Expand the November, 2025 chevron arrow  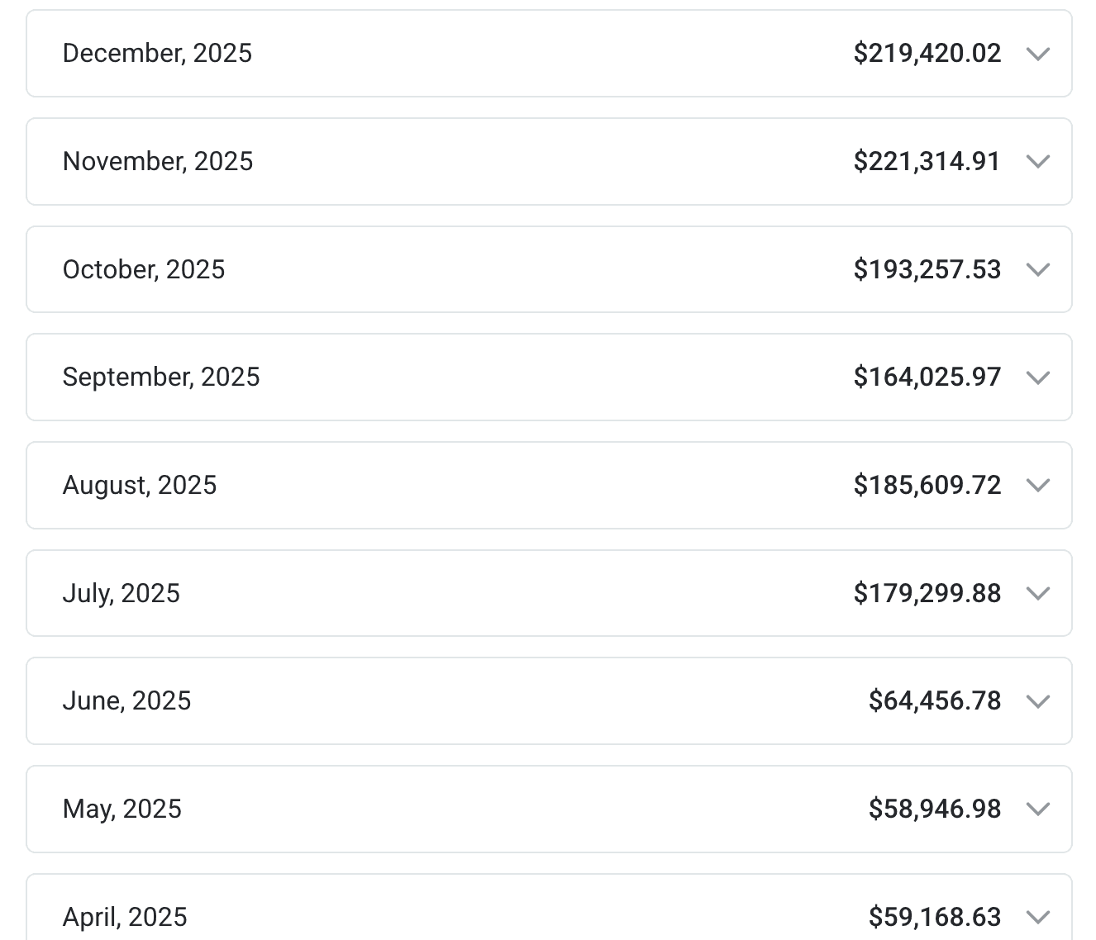click(1037, 162)
